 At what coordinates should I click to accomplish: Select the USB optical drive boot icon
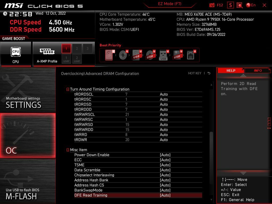click(x=150, y=55)
